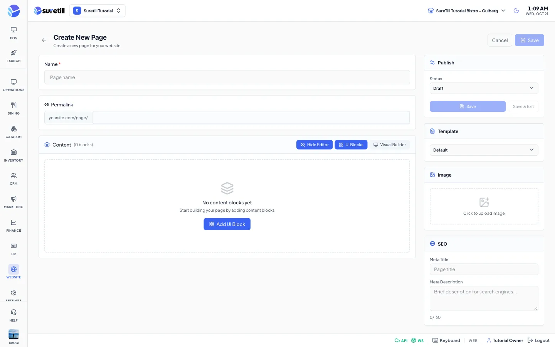
Task: Toggle dark mode moon icon
Action: (516, 11)
